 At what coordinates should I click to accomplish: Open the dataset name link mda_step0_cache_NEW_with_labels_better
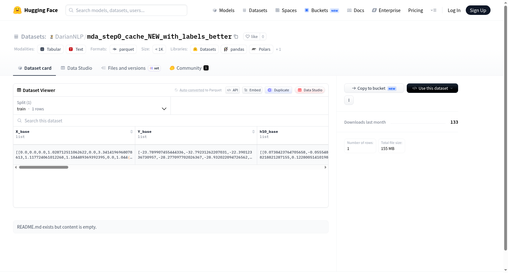tap(159, 36)
